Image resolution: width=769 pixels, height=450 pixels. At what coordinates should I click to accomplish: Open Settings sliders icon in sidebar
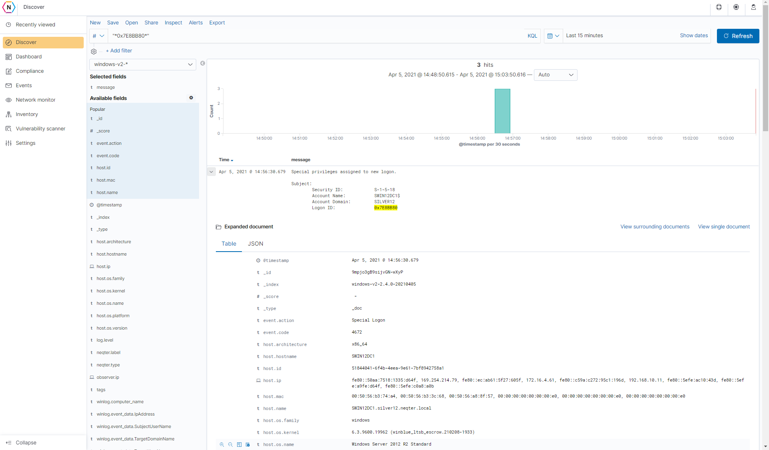[8, 143]
